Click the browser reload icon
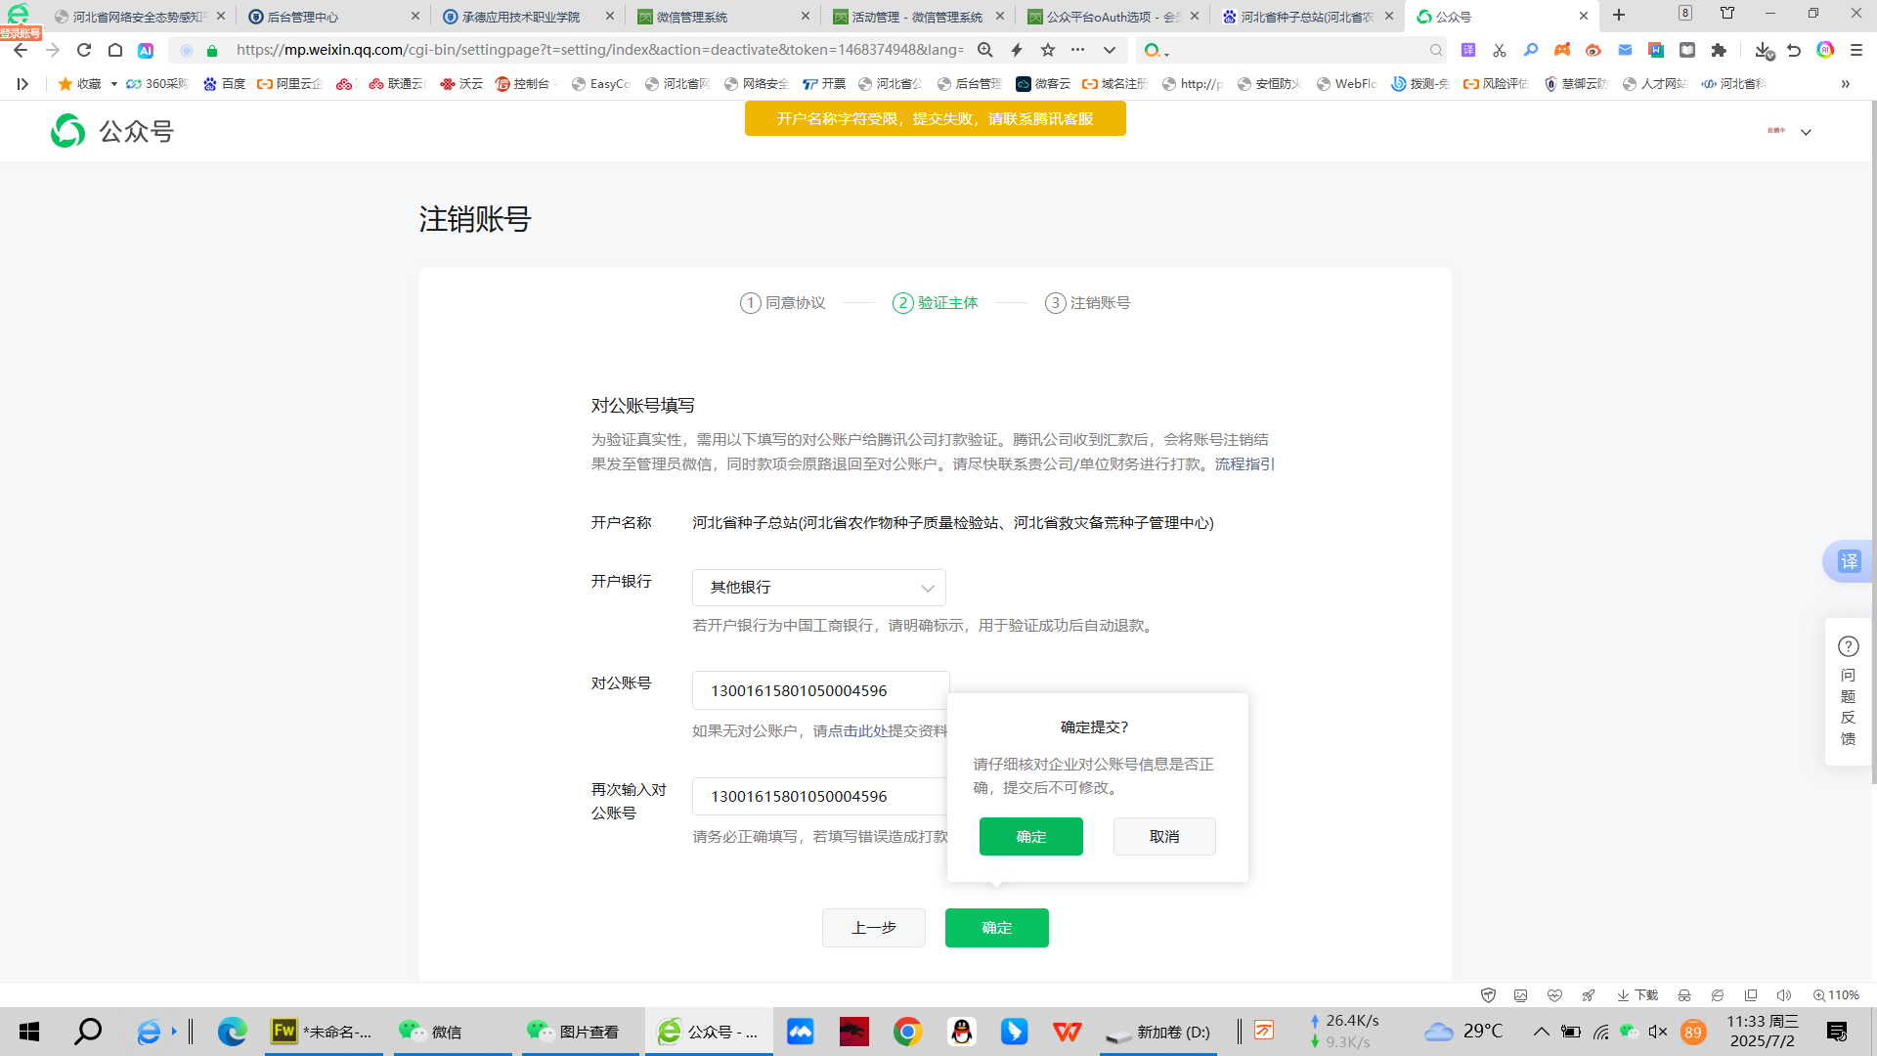The height and width of the screenshot is (1056, 1877). coord(84,50)
